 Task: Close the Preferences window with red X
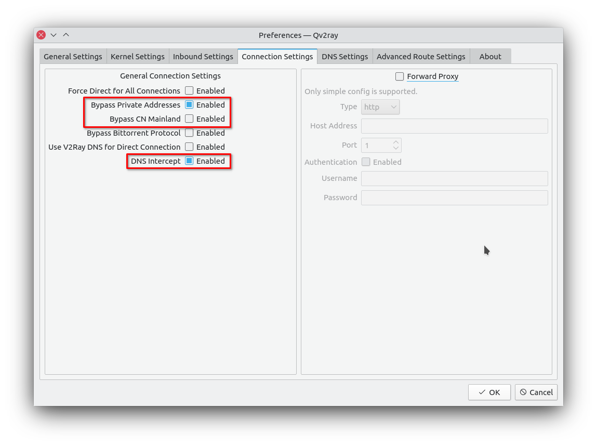[x=41, y=35]
